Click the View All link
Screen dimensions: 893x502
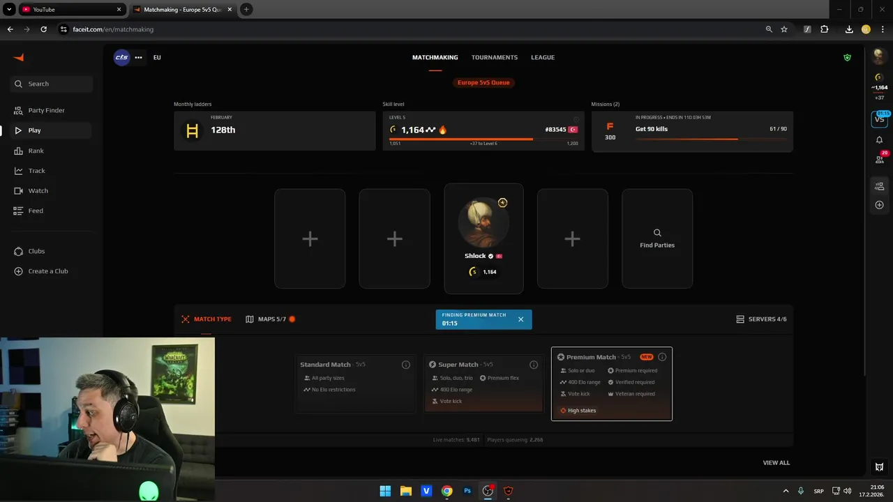[x=776, y=463]
